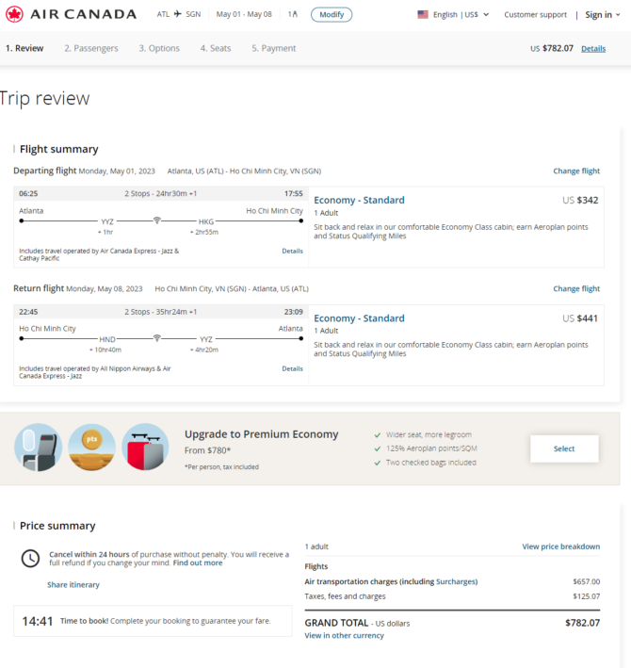Click Wi-Fi icon on departing flight route
The height and width of the screenshot is (668, 631).
pos(156,220)
